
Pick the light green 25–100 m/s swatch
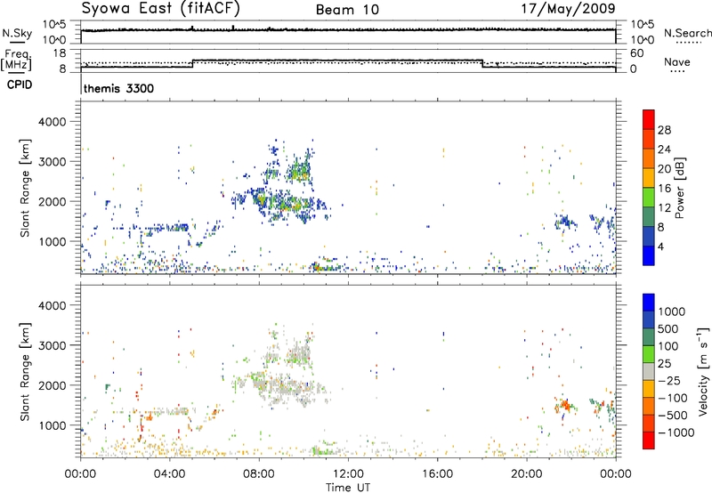point(649,354)
